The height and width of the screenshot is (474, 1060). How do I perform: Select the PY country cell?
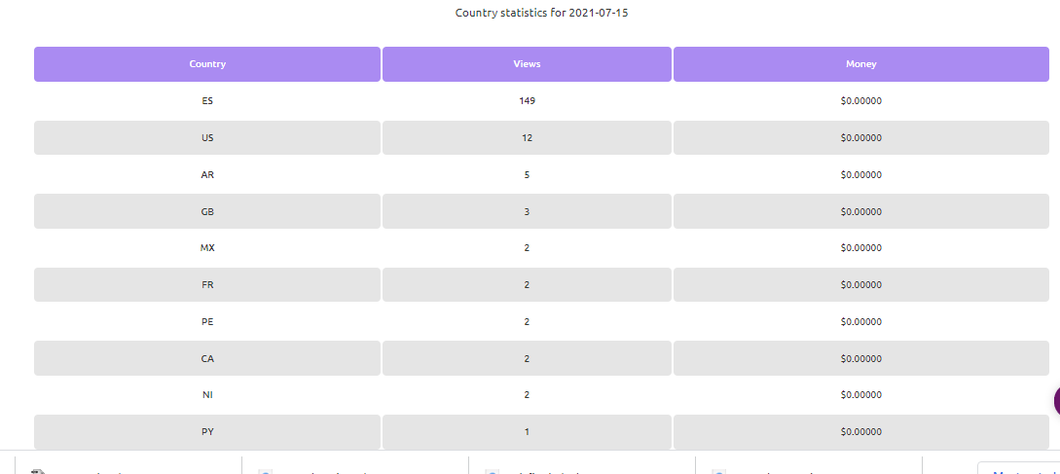coord(207,432)
